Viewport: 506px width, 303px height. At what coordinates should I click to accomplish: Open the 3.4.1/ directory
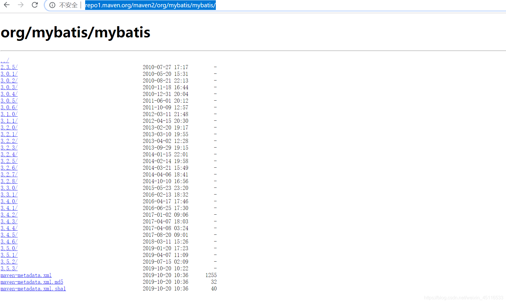point(9,208)
